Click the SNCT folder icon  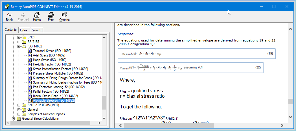point(24,37)
